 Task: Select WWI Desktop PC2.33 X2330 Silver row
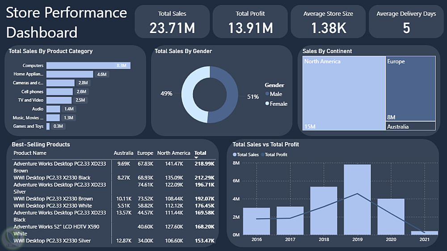pos(114,241)
